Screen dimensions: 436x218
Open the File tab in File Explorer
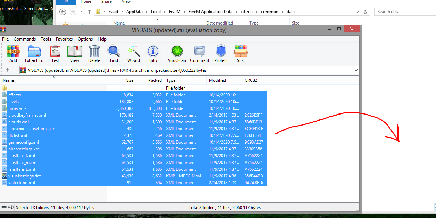pyautogui.click(x=66, y=2)
